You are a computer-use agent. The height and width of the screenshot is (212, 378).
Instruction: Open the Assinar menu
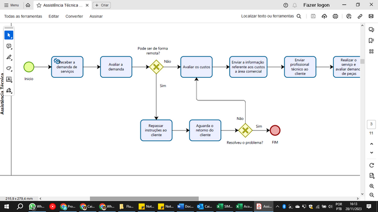point(96,17)
